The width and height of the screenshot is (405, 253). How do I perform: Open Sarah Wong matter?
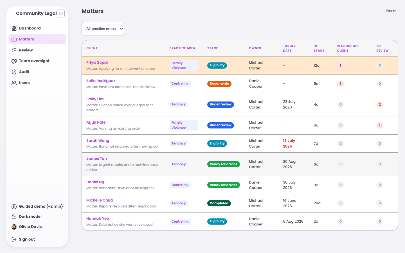tap(98, 141)
